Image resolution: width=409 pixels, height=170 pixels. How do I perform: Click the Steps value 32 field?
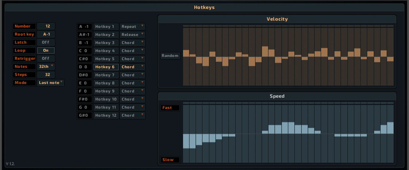click(x=46, y=75)
